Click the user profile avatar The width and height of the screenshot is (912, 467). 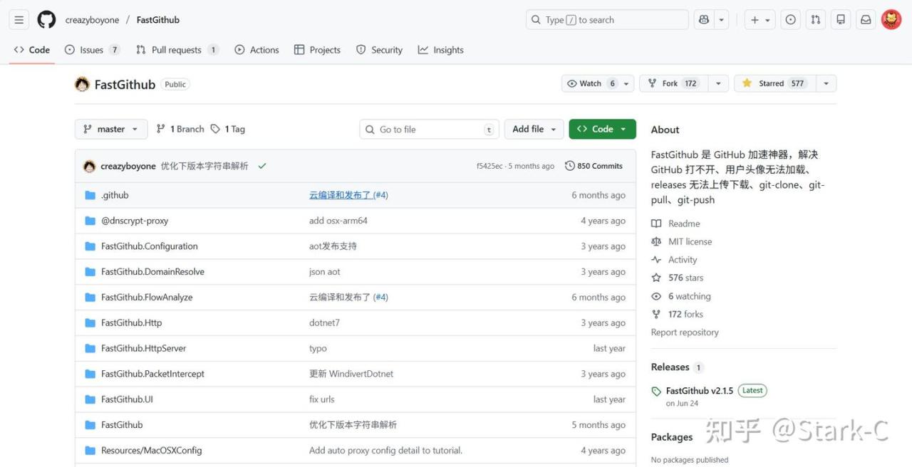(891, 20)
